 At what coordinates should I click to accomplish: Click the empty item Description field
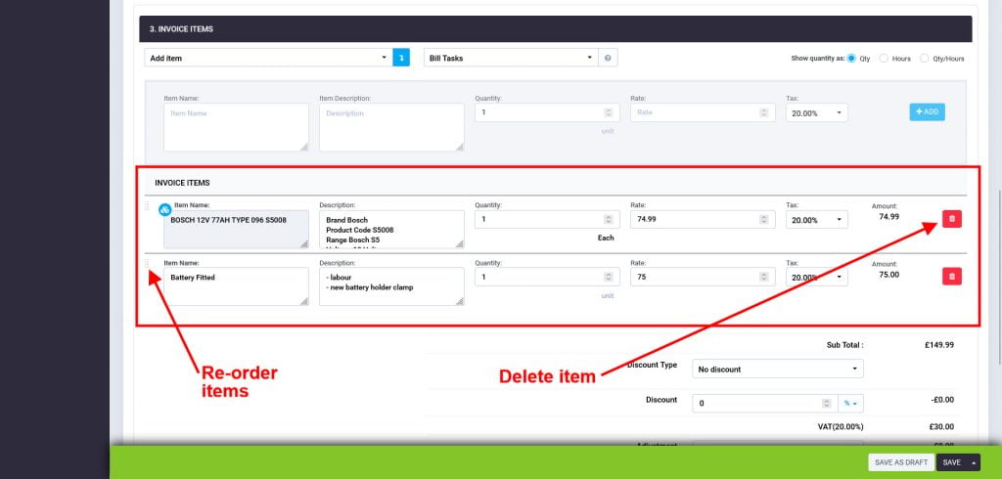(391, 127)
